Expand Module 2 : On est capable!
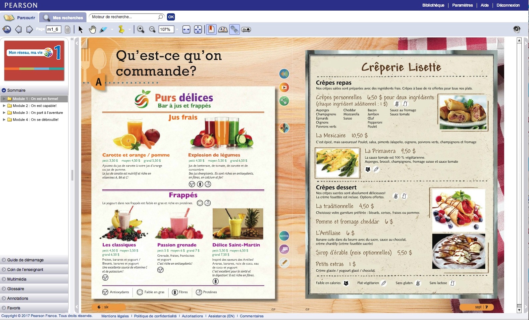 click(4, 106)
